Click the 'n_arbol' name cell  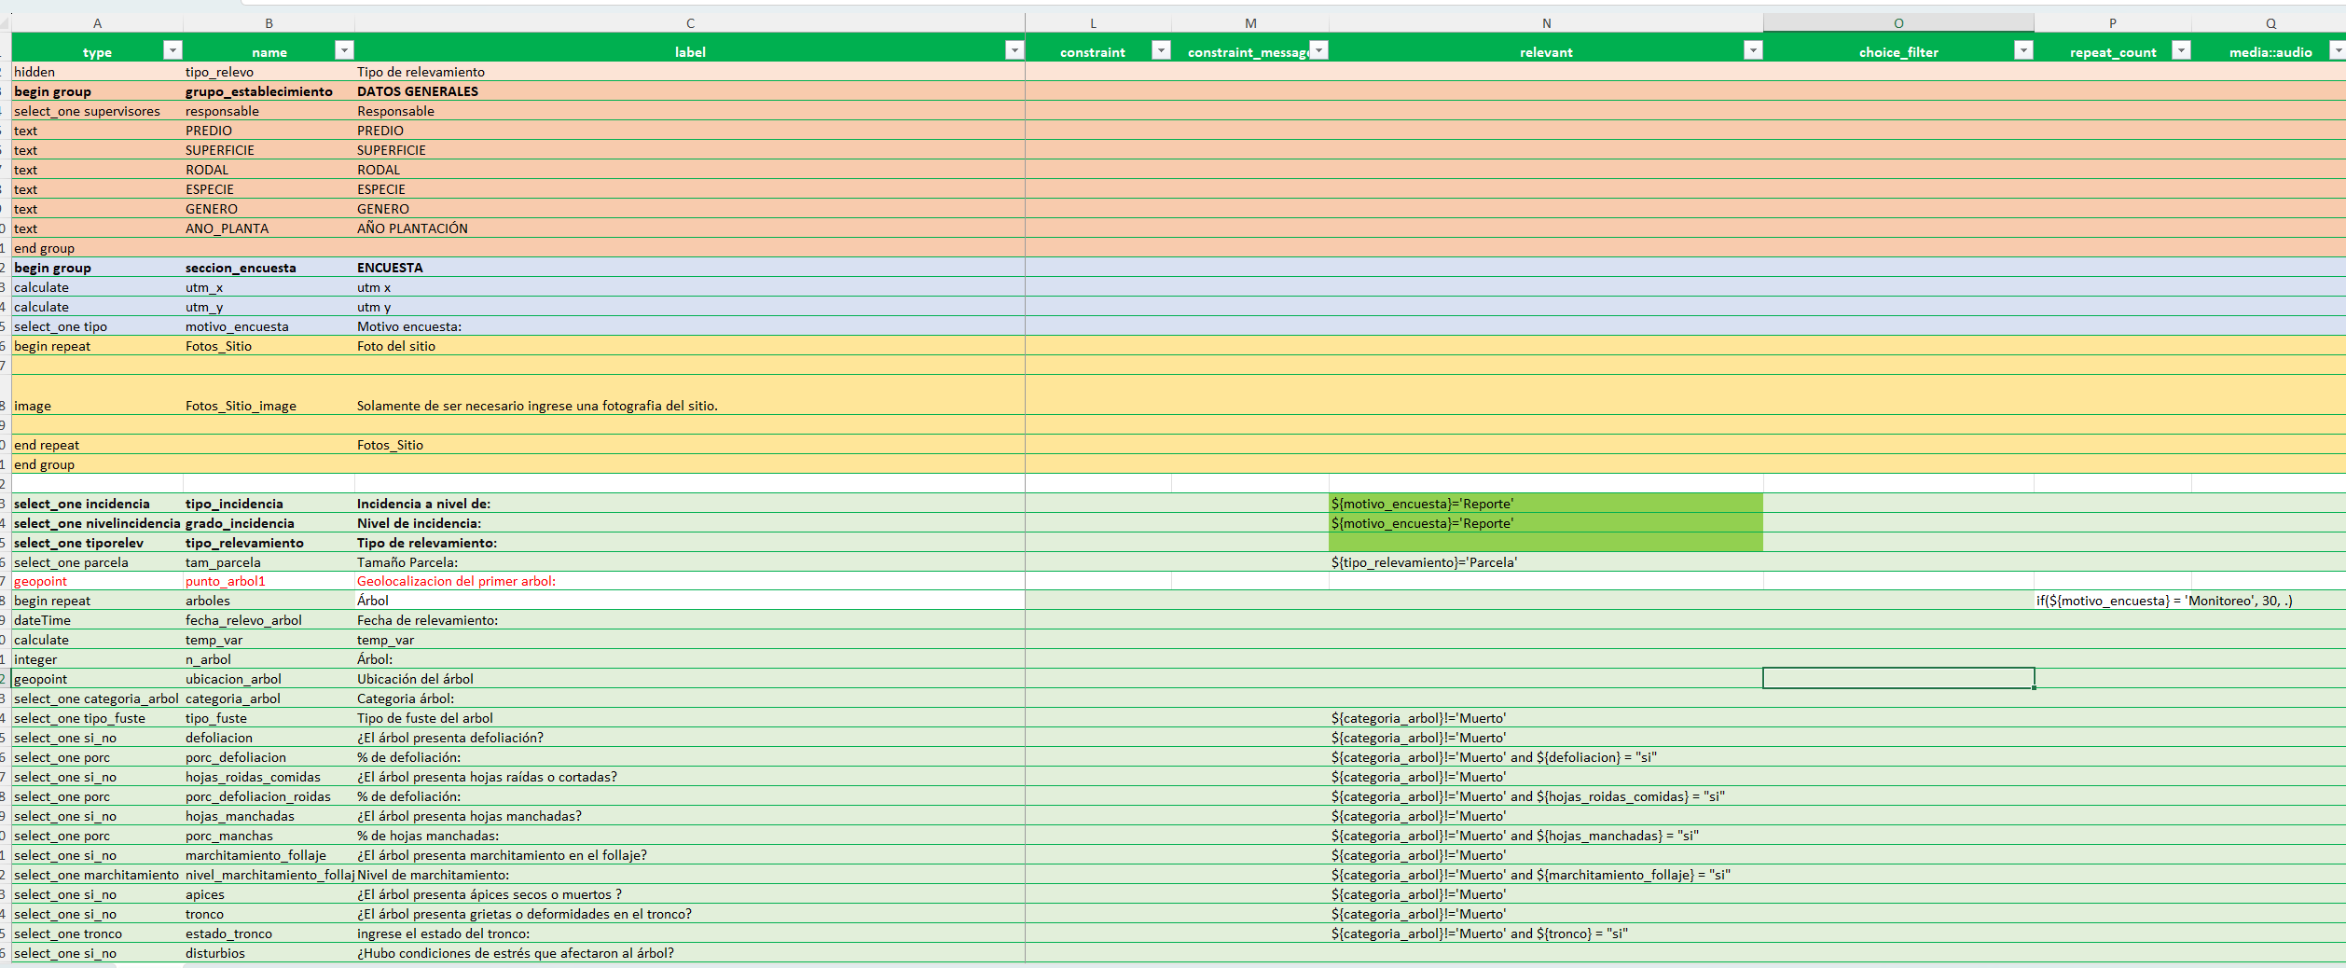pyautogui.click(x=269, y=659)
